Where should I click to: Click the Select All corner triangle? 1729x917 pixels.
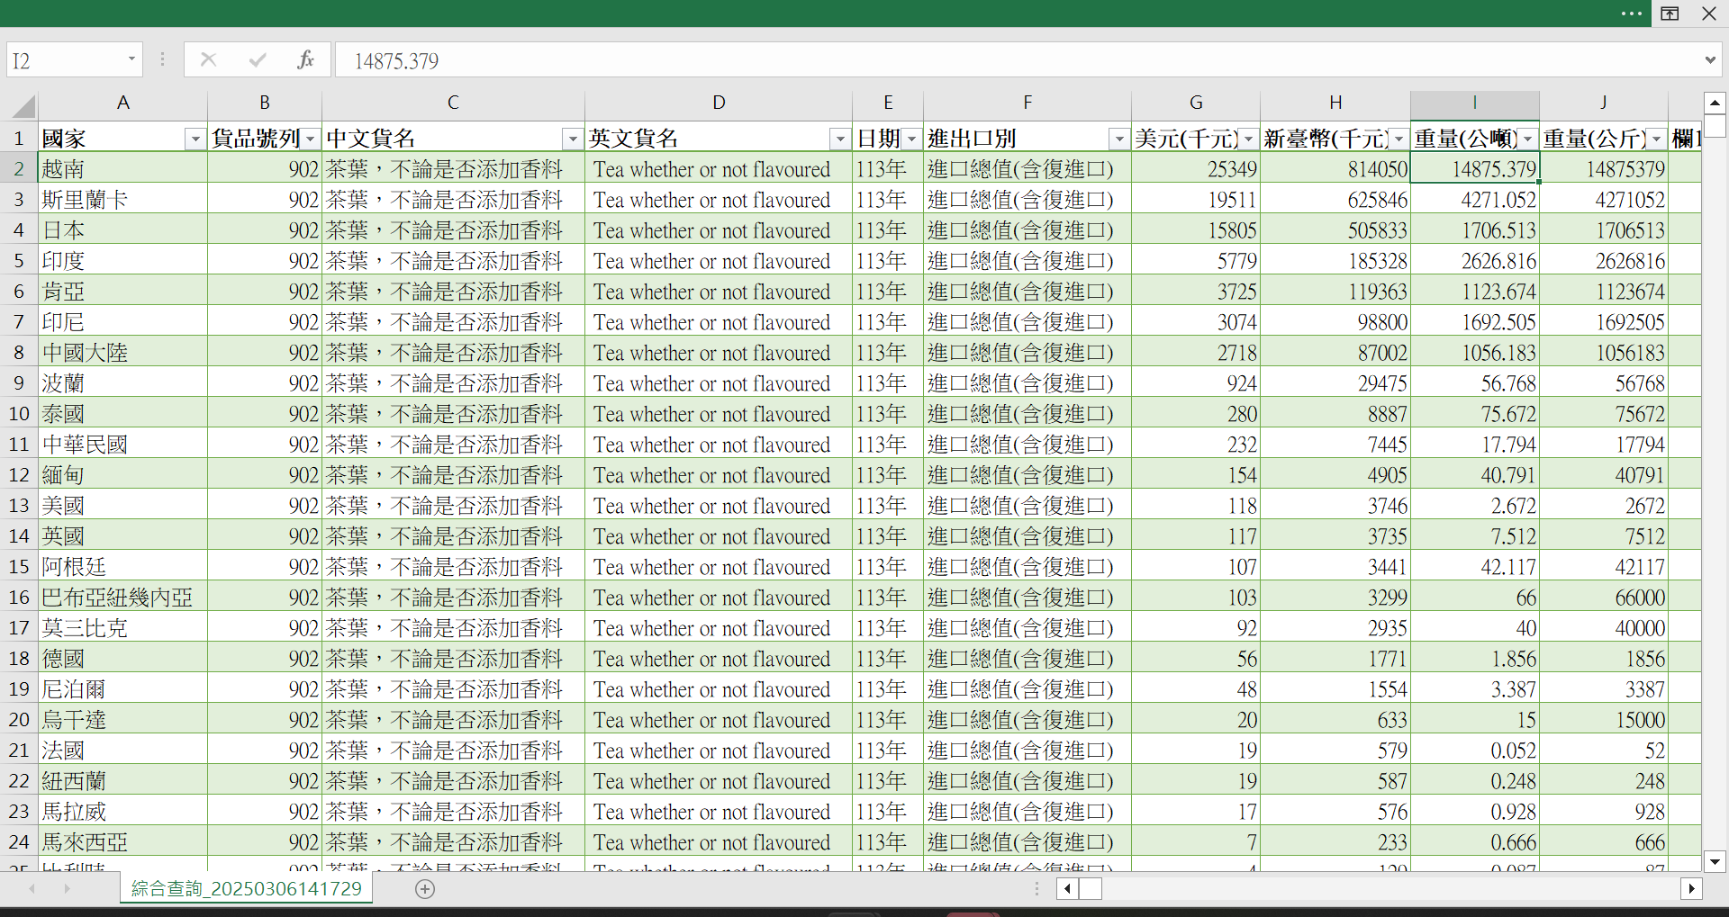click(23, 107)
